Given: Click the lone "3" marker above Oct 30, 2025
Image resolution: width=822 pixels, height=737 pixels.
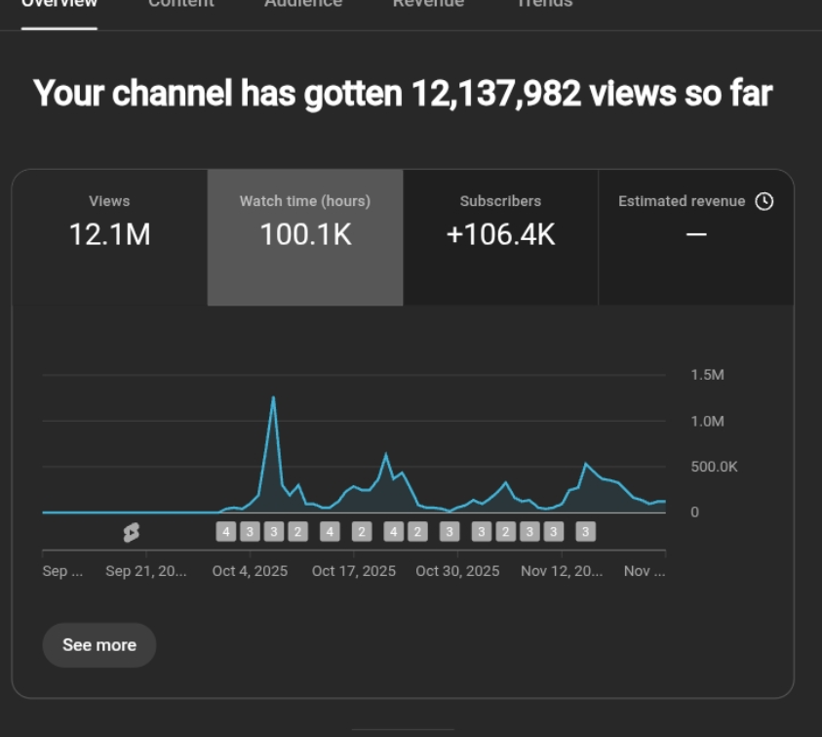Looking at the screenshot, I should 449,532.
